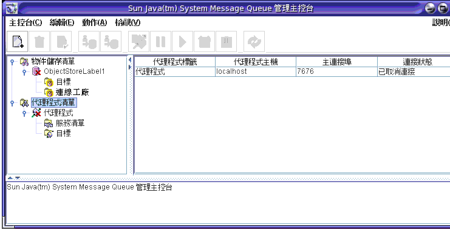Select 目標 under ObjectStoreLabel1
The height and width of the screenshot is (250, 450).
pos(63,82)
